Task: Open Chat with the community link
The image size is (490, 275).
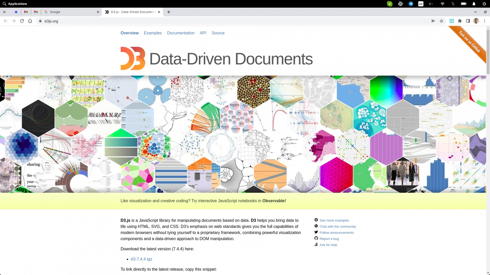Action: coord(338,226)
